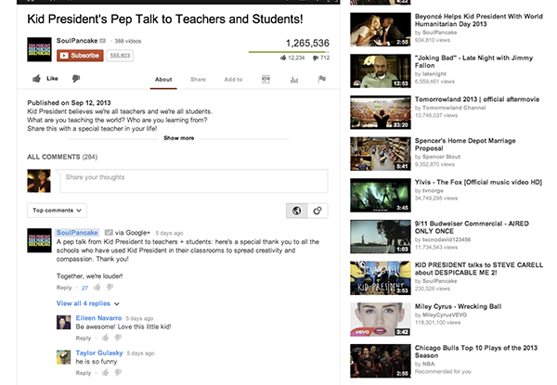Dislike the SoulPancake comment with the thumbs down
Viewport: 557px width, 385px height.
tap(110, 287)
